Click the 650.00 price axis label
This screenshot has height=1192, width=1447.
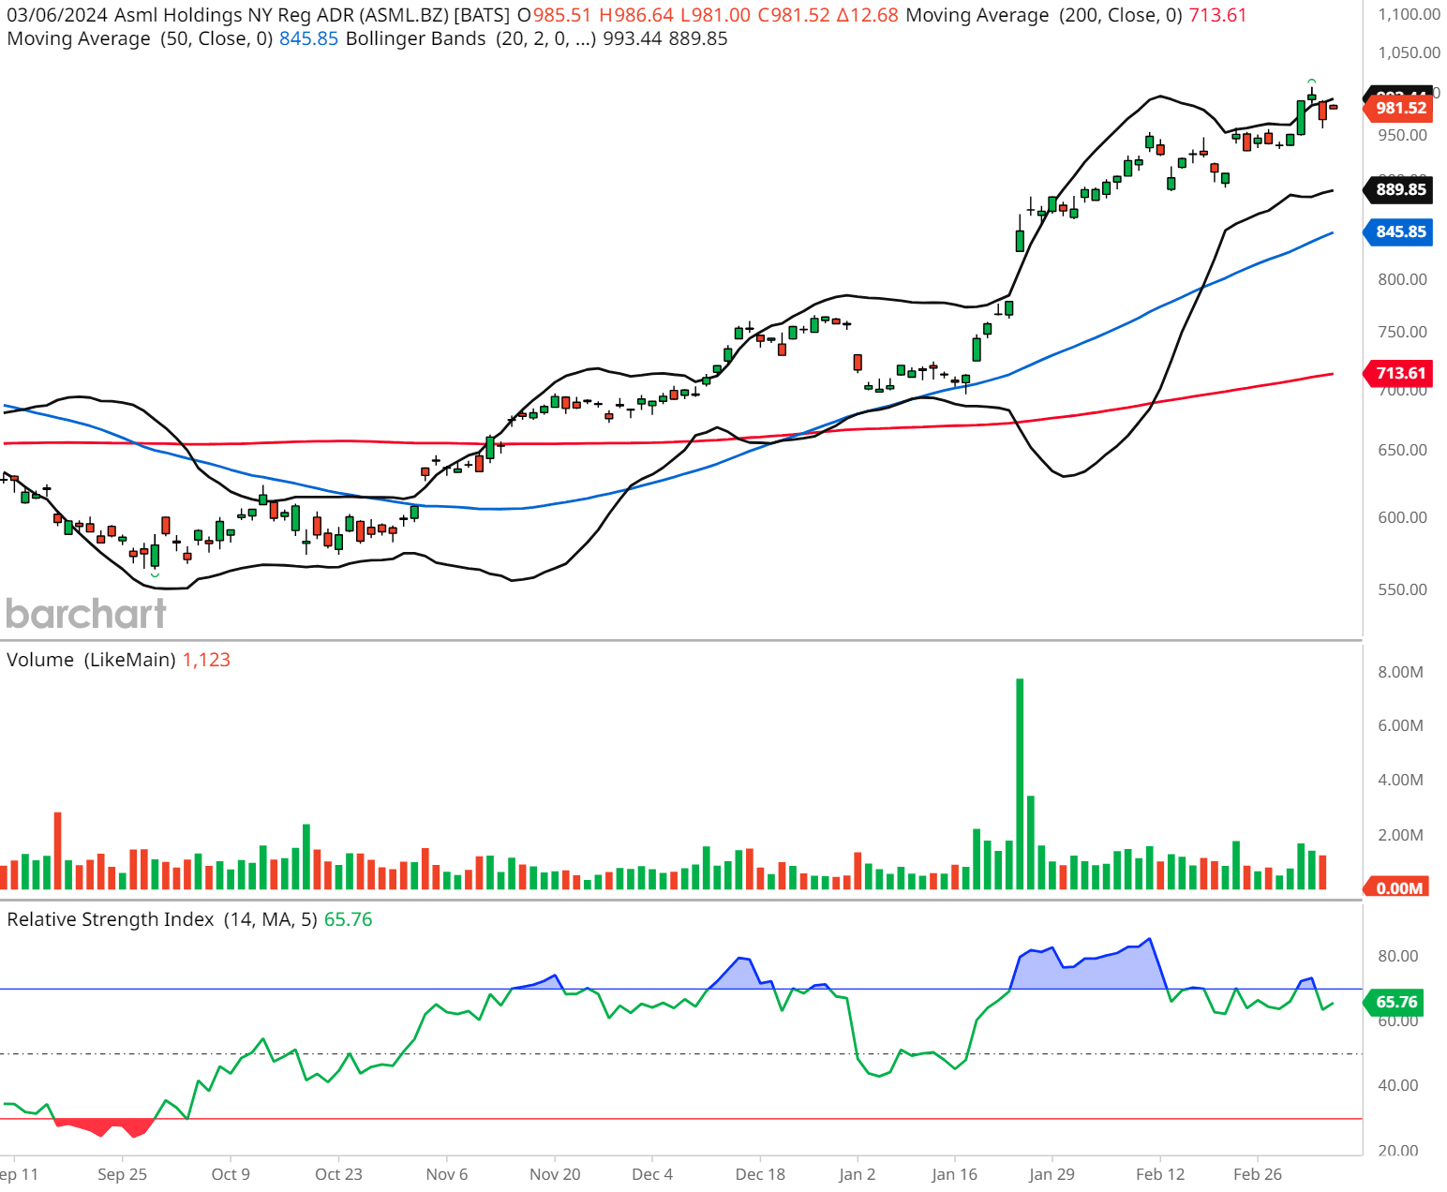point(1402,450)
